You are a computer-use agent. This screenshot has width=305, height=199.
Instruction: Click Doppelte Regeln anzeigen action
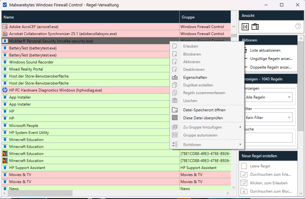point(271,67)
